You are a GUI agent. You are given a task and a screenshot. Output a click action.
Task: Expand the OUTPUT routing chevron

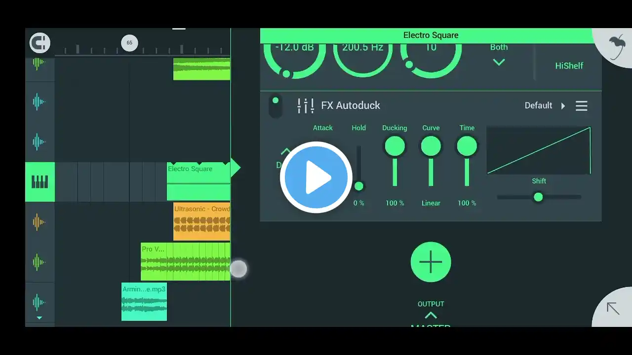coord(431,316)
